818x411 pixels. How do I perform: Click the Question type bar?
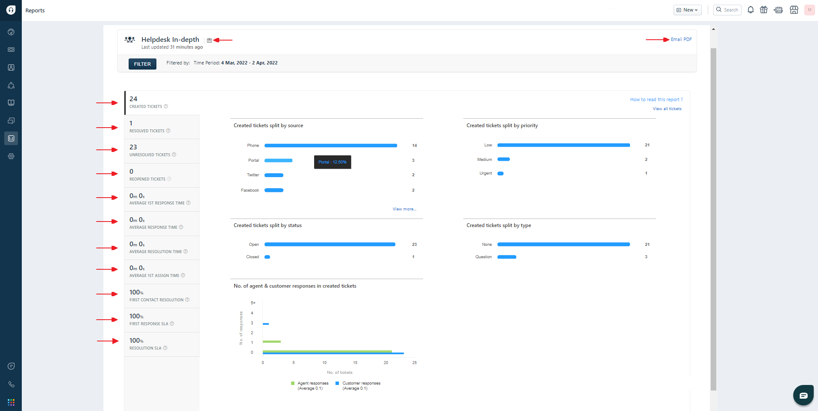[507, 257]
